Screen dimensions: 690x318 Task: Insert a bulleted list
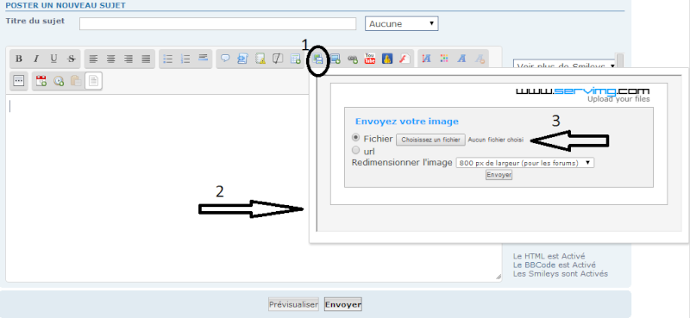point(167,59)
